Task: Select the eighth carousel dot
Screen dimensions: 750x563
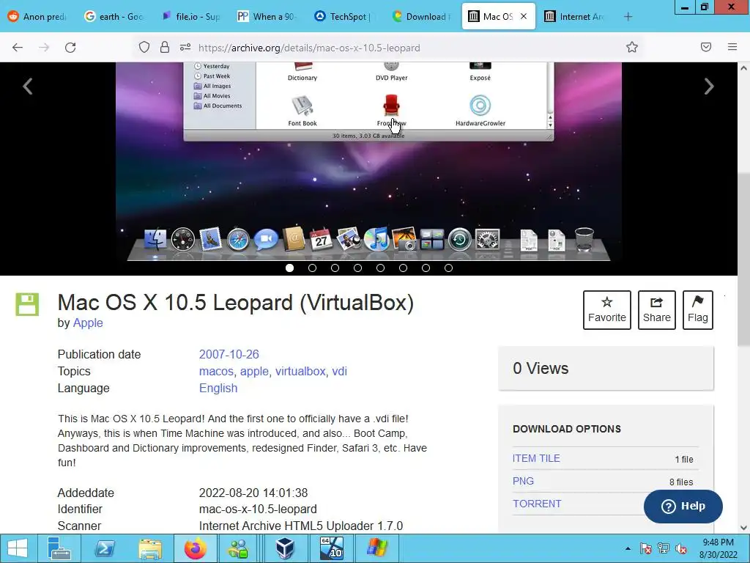Action: coord(449,268)
